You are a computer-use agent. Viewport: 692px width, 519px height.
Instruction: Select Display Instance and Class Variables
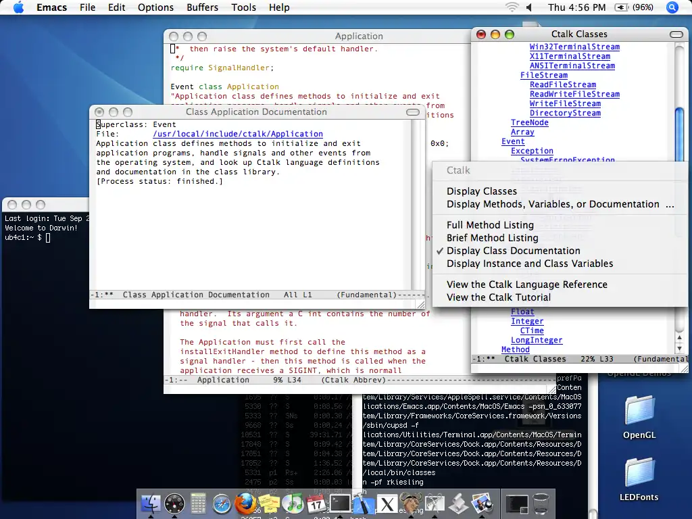coord(530,264)
